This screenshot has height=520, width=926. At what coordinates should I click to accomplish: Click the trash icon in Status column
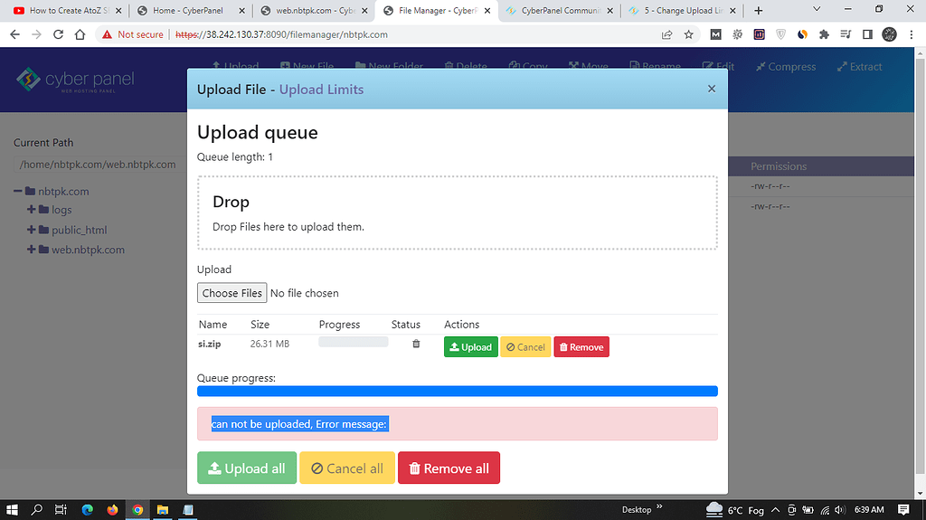tap(416, 344)
